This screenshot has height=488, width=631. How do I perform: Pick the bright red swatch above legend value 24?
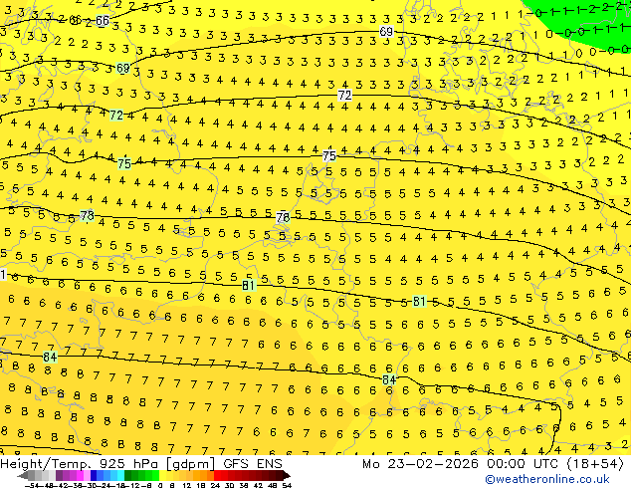[x=217, y=475]
